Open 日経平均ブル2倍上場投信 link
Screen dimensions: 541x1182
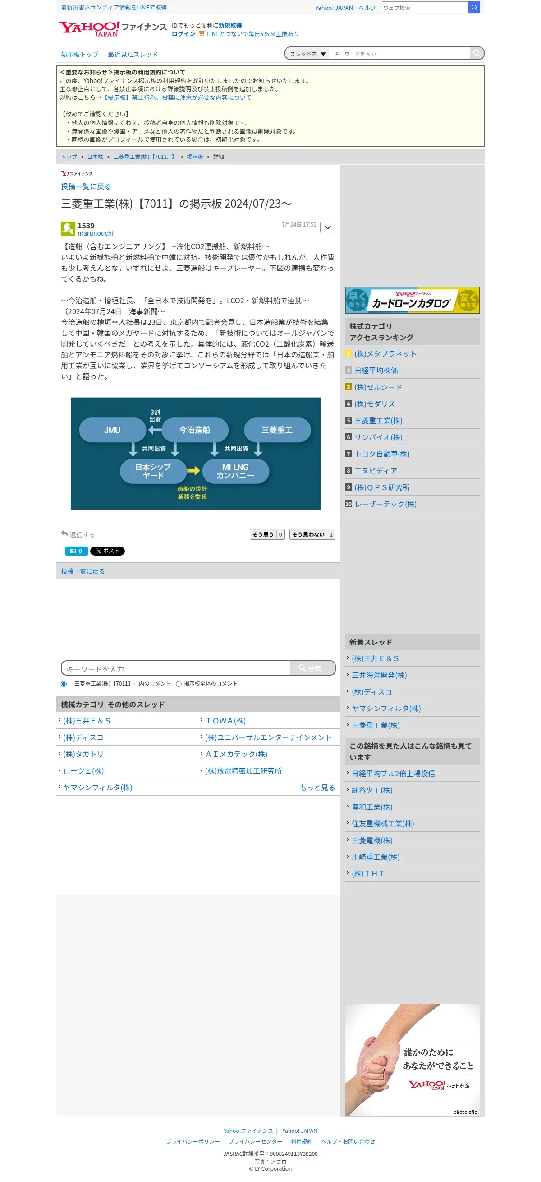coord(394,774)
